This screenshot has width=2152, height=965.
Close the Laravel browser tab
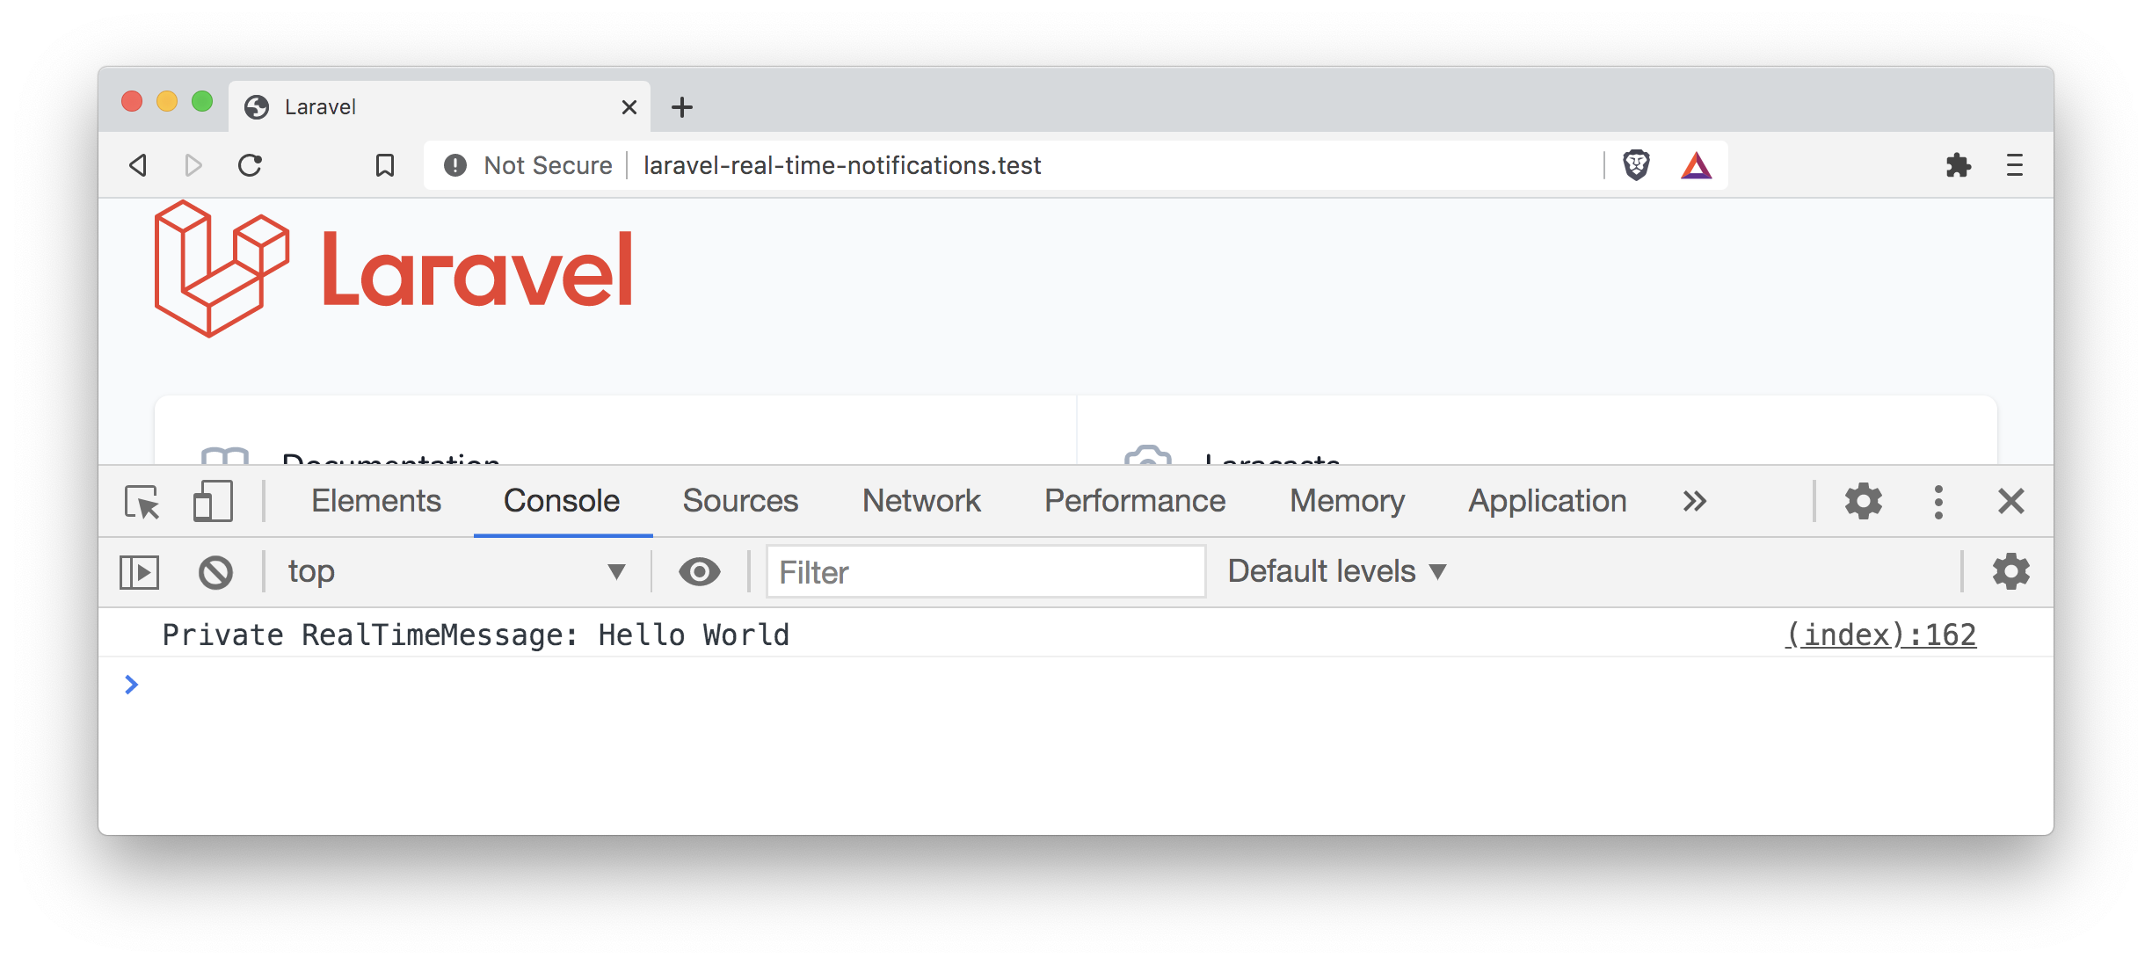tap(629, 107)
